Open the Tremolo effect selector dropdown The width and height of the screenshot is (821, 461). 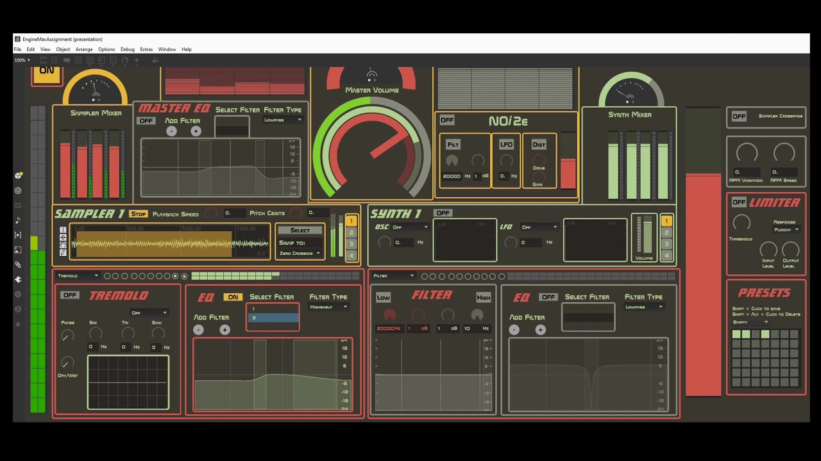tap(78, 276)
